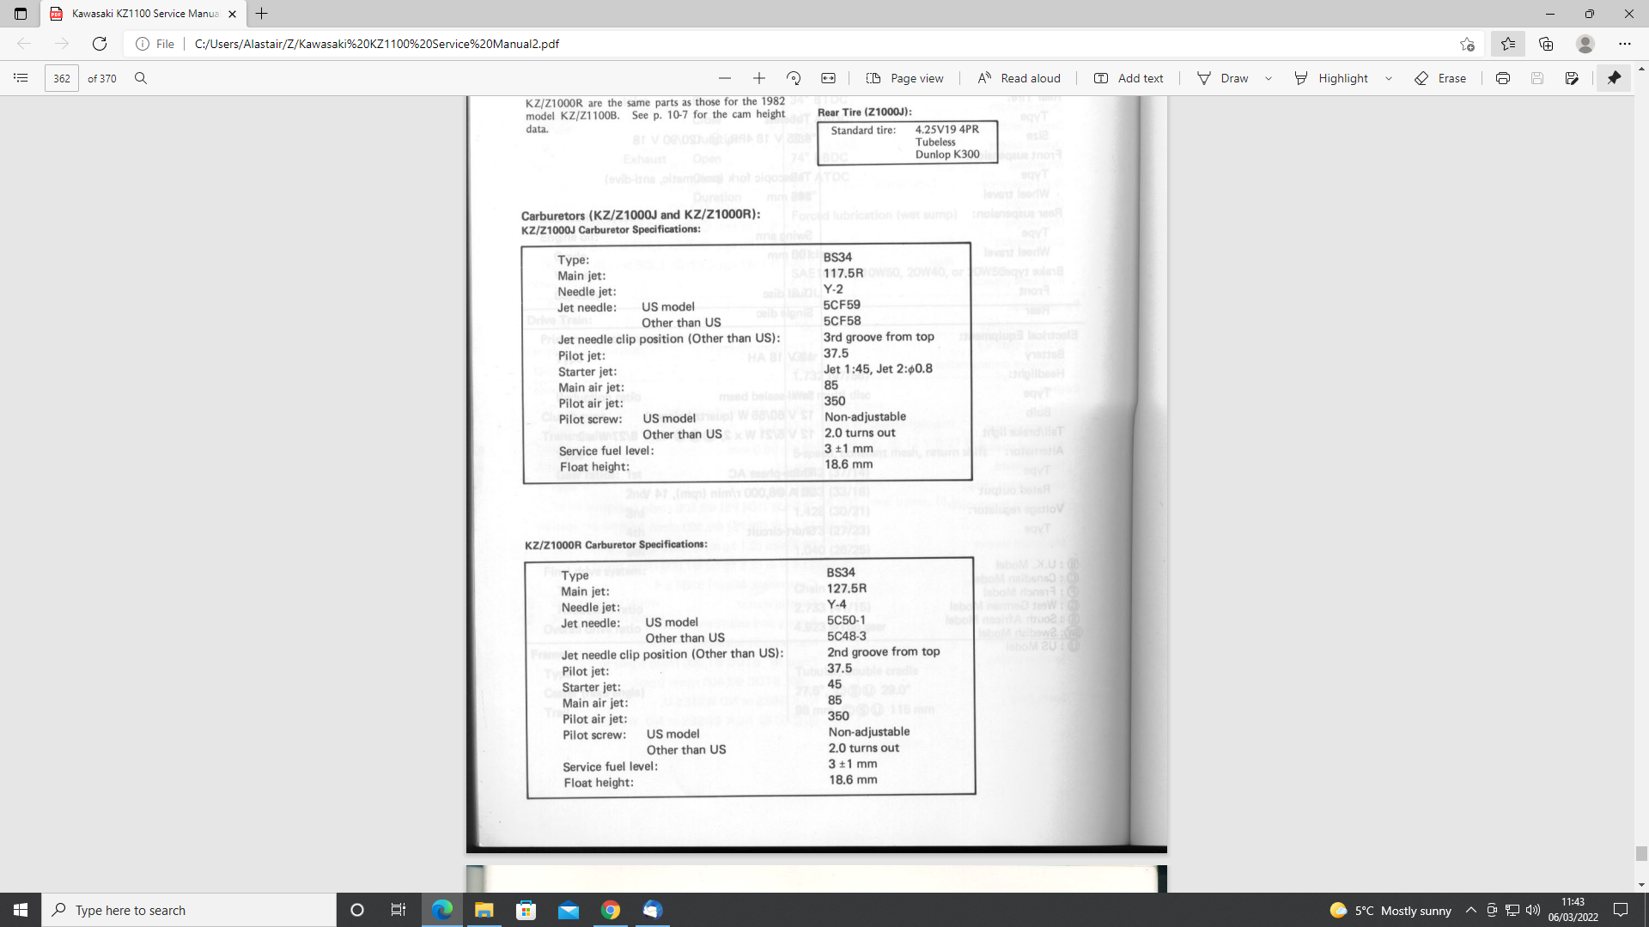Click the Add text button
This screenshot has height=927, width=1649.
click(1129, 78)
